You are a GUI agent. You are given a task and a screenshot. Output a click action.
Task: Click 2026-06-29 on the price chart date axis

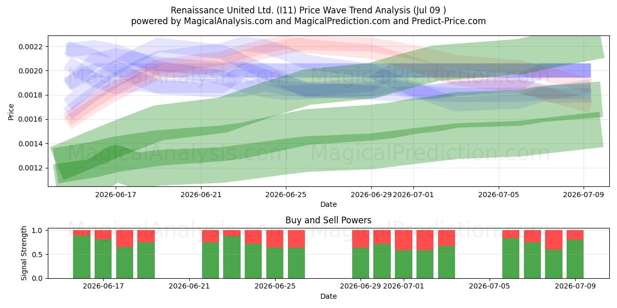click(x=371, y=195)
